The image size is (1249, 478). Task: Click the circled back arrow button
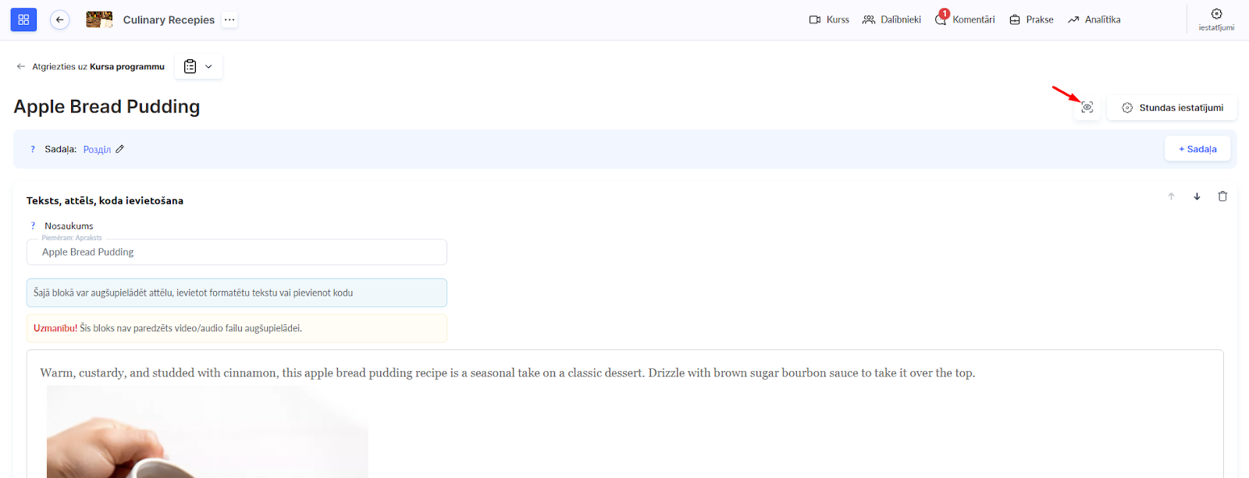[x=59, y=19]
